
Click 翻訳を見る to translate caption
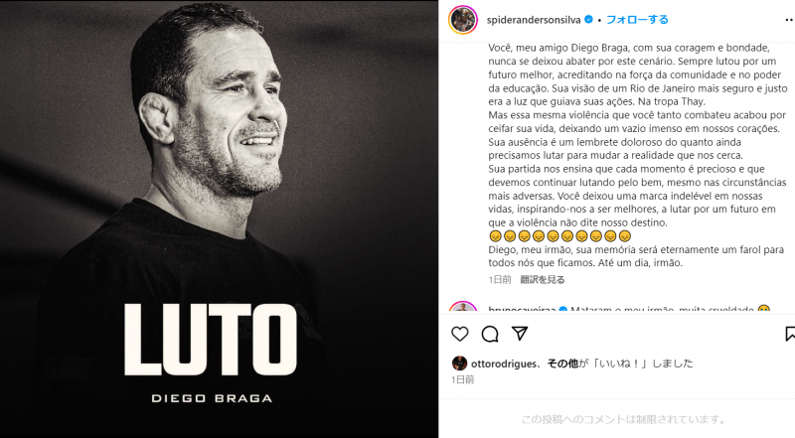click(543, 279)
